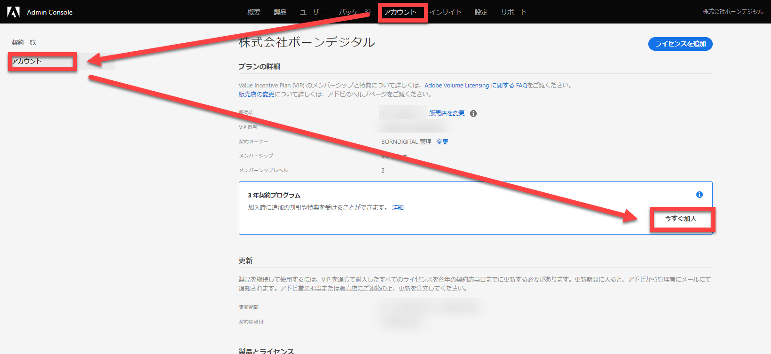Click info icon next to 販売店を変更
The image size is (771, 354).
(x=473, y=113)
